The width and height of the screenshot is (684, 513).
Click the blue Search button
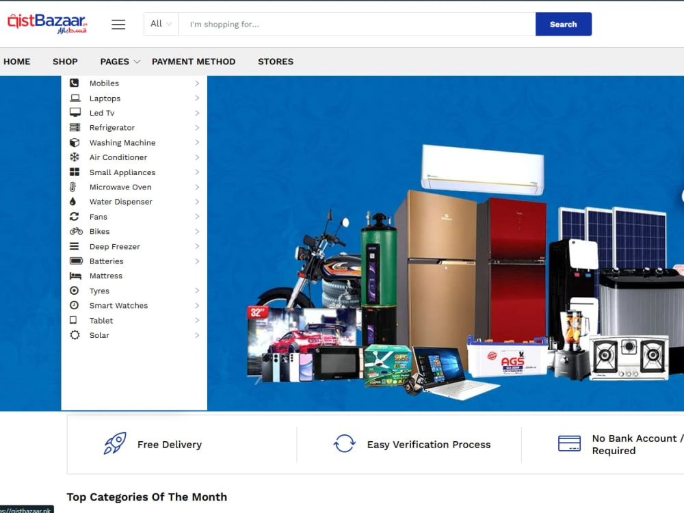(x=564, y=24)
